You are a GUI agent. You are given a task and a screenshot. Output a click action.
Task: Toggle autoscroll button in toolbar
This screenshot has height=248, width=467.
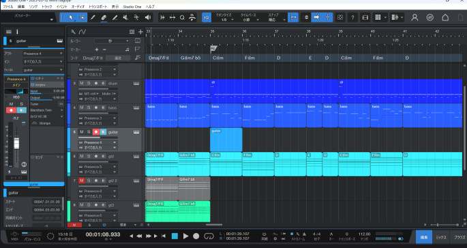(x=316, y=18)
